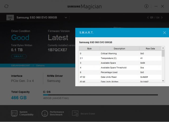Image resolution: width=169 pixels, height=122 pixels.
Task: Minimize the Samsung Magician window
Action: [x=156, y=6]
